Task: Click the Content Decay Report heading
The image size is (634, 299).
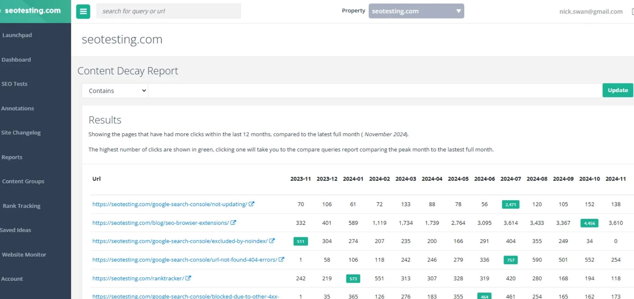Action: click(128, 71)
